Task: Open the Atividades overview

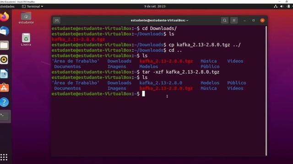Action: click(x=7, y=6)
